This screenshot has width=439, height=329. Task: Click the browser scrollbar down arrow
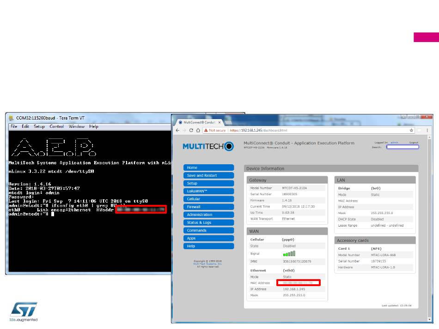429,319
